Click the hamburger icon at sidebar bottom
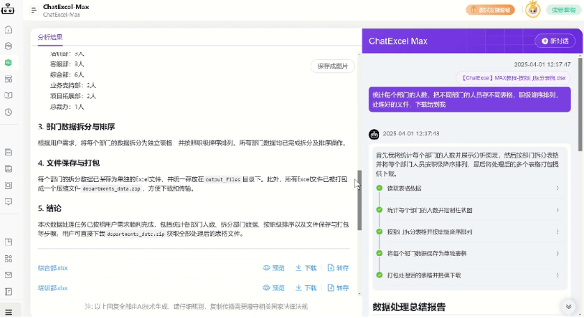 8,312
